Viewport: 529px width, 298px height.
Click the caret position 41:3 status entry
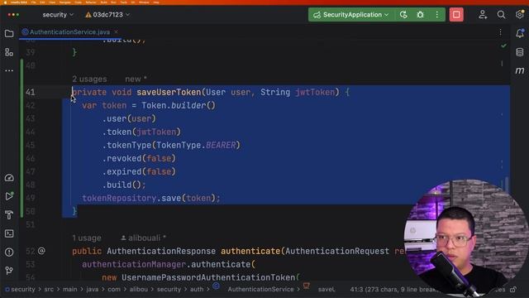(x=393, y=289)
